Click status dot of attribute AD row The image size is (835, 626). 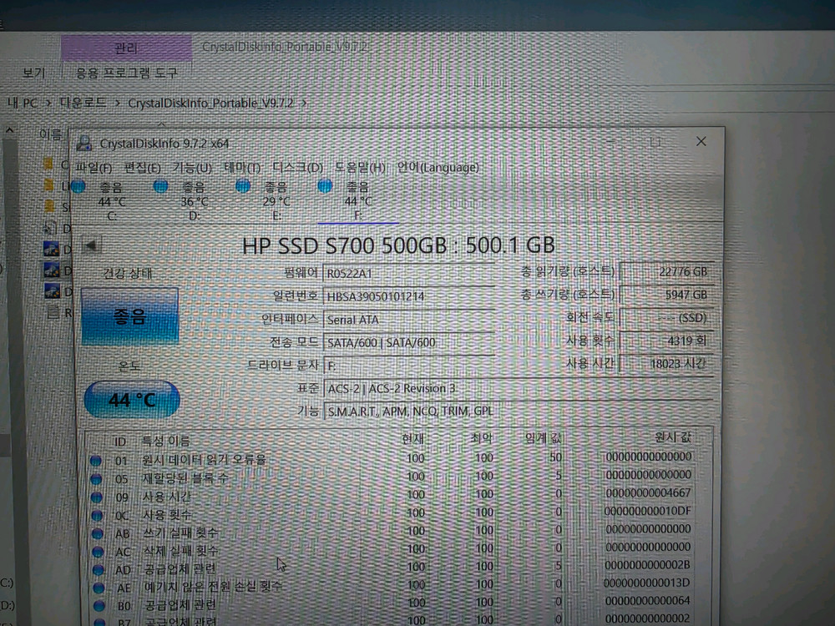(99, 569)
